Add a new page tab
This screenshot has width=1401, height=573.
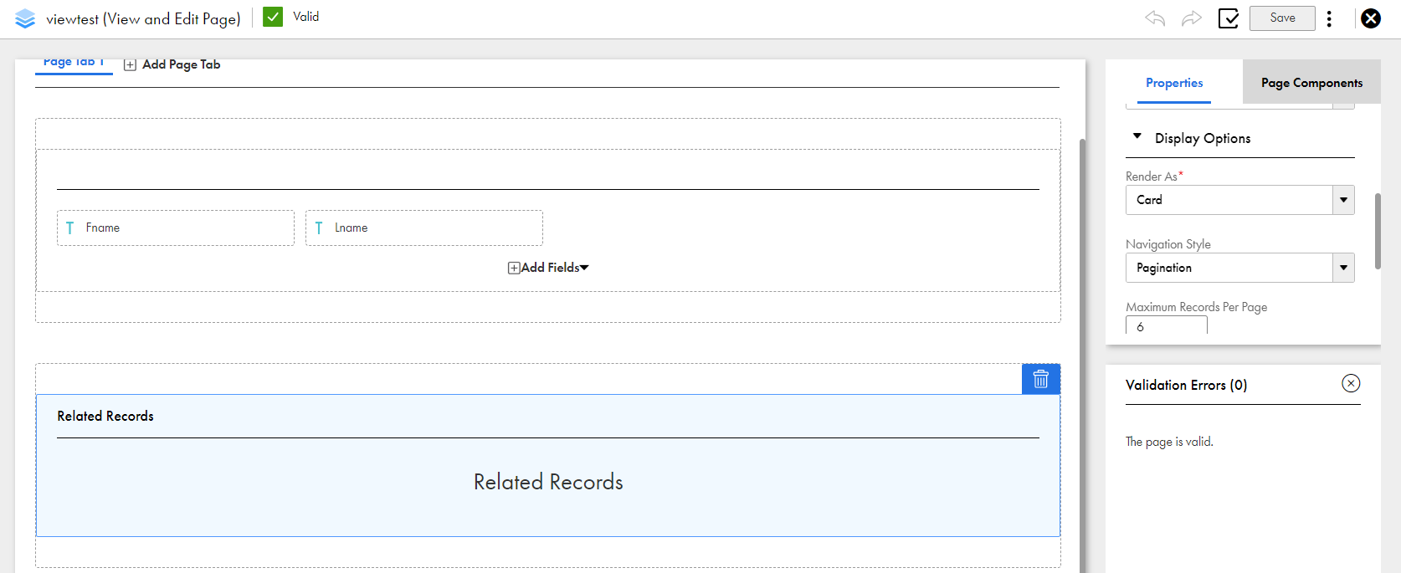pyautogui.click(x=172, y=64)
